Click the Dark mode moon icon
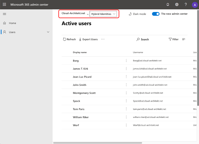Viewport: 199px width, 144px height. click(130, 14)
